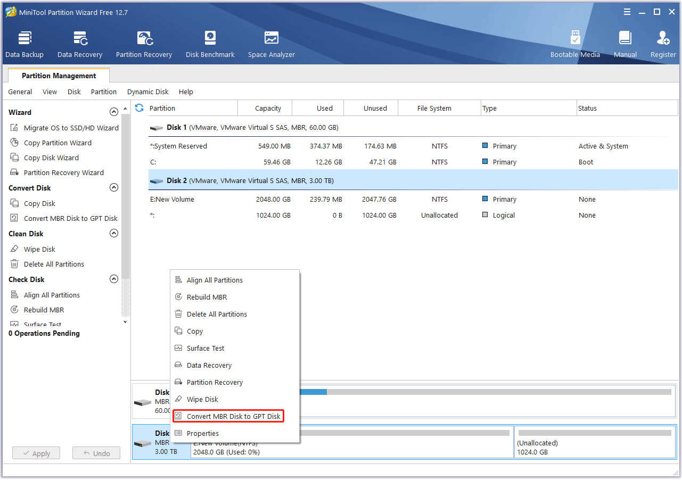Launch Data Recovery from top toolbar

point(80,45)
